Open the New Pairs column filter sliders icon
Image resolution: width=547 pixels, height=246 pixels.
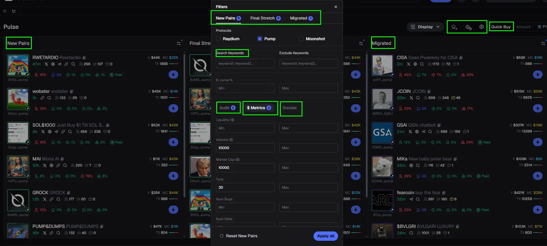(x=179, y=43)
